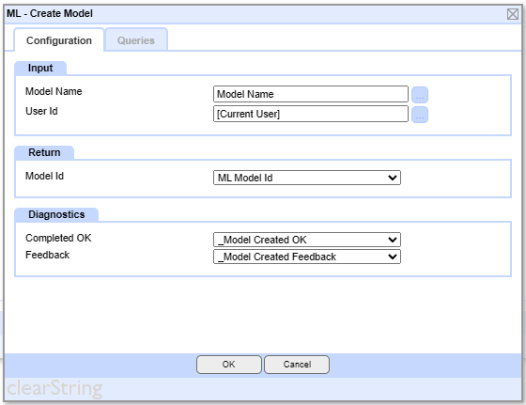
Task: Click the Feedback label
Action: 47,255
